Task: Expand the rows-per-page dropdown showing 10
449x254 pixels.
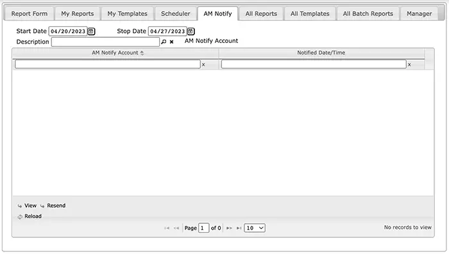Action: point(255,228)
